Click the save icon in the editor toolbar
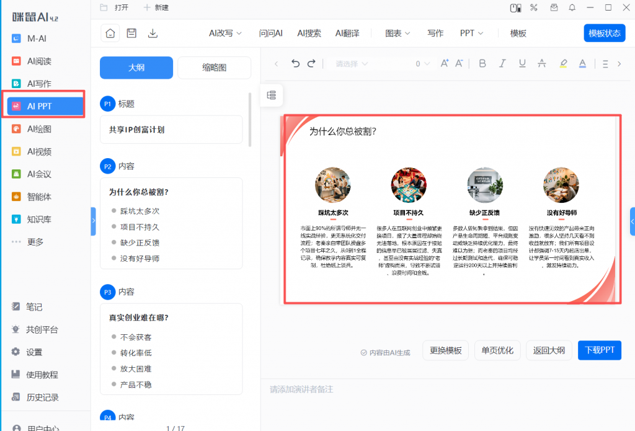This screenshot has width=635, height=431. (131, 33)
